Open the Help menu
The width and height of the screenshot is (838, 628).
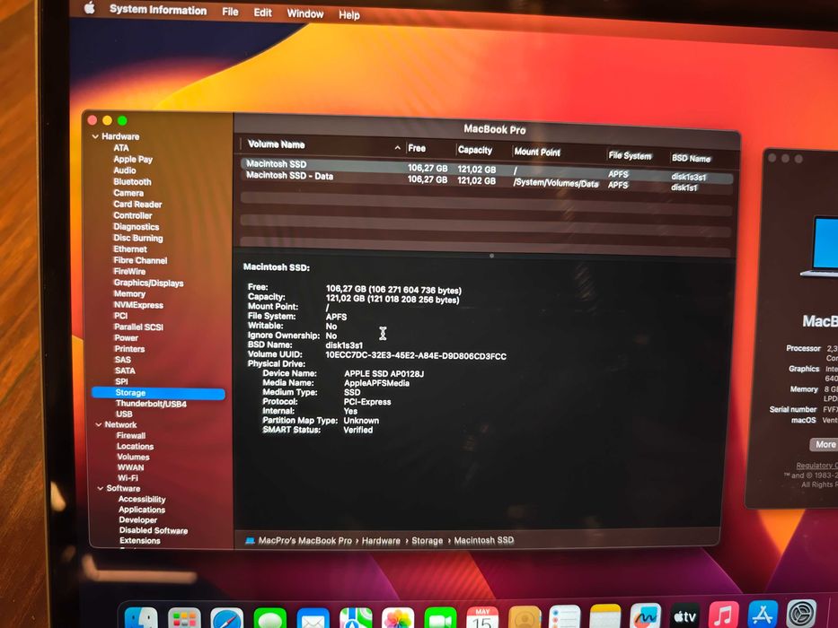pos(349,15)
